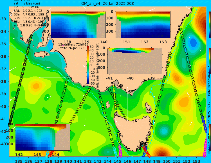Image resolution: width=211 pixels, height=163 pixels.
Task: Click the magenta track near 145E bottom edge
Action: pyautogui.click(x=120, y=151)
